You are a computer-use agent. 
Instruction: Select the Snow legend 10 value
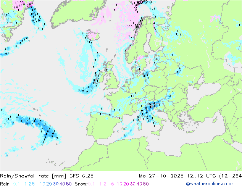click(x=119, y=184)
